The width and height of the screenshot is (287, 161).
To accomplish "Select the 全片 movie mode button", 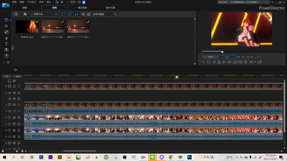I will coord(227,57).
